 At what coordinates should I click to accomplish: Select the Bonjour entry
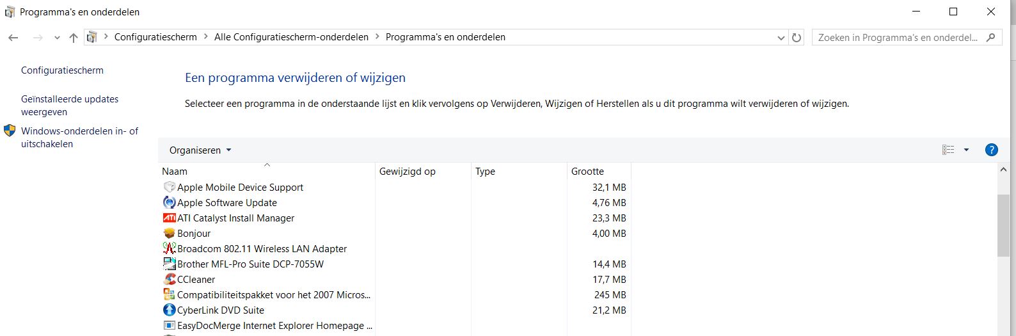(194, 233)
